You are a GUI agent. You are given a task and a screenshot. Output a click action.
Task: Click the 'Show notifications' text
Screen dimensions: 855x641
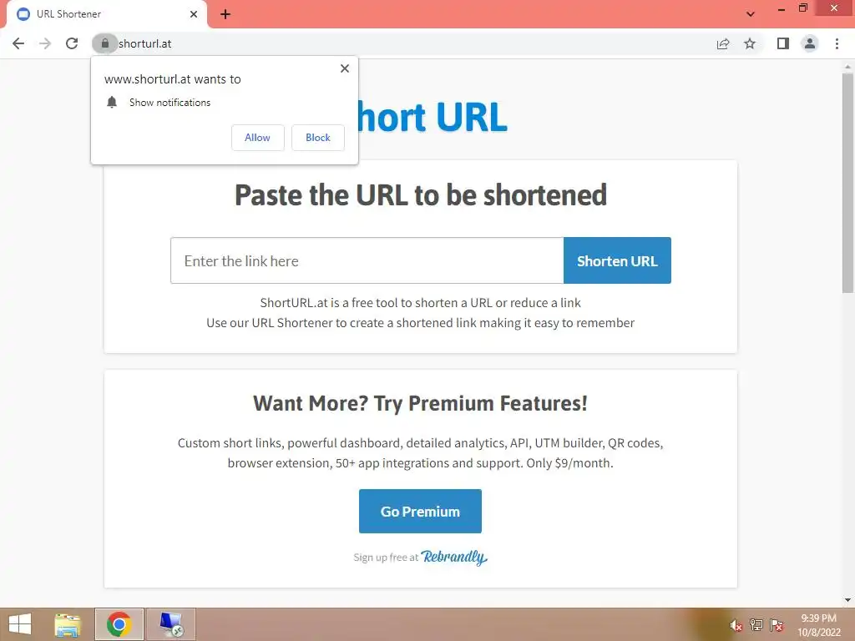(169, 103)
